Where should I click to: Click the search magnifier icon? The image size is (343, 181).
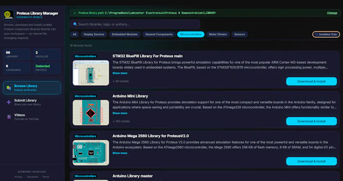pyautogui.click(x=75, y=24)
